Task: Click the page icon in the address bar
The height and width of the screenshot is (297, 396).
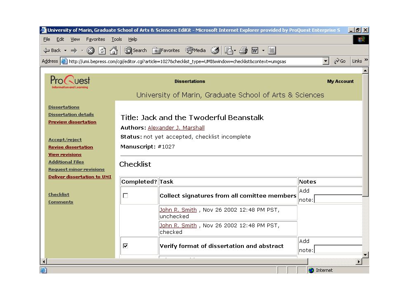Action: point(64,61)
